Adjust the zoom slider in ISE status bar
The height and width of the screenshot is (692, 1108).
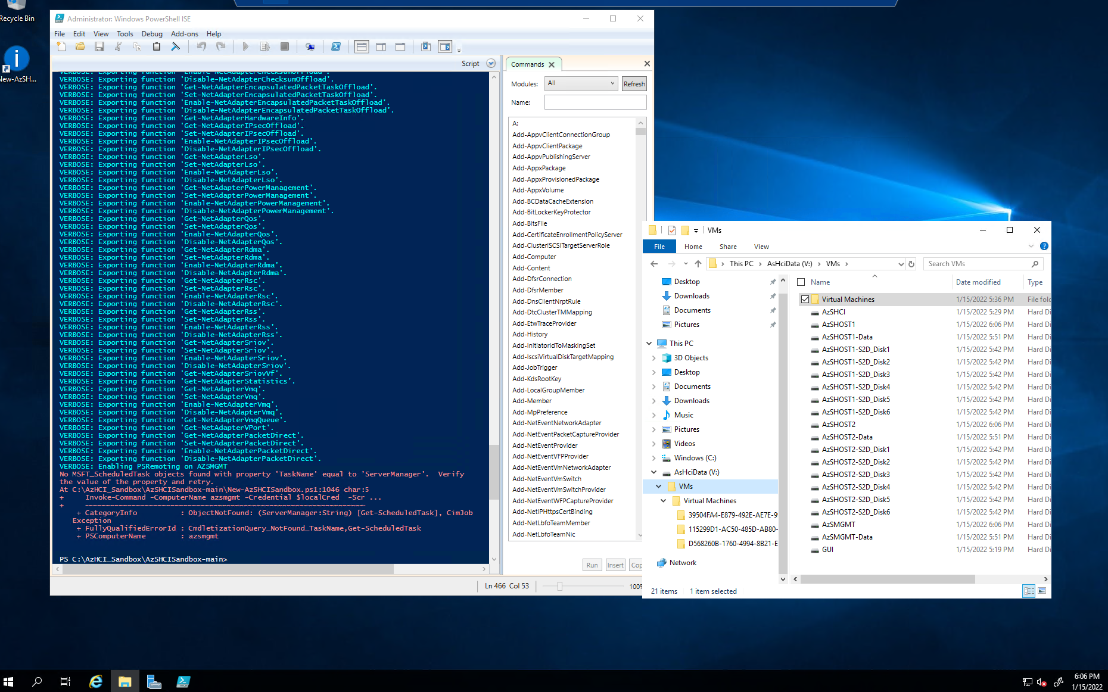(x=559, y=586)
